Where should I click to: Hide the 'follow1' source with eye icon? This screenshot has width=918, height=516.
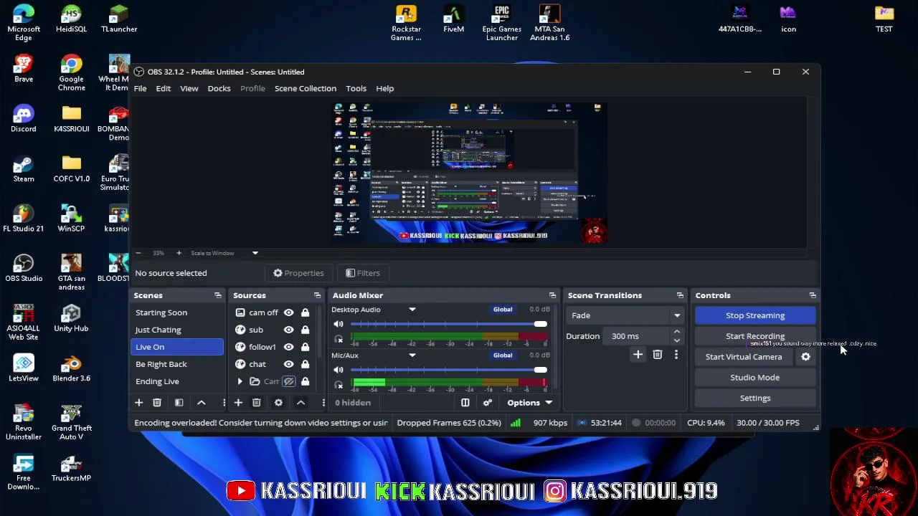click(288, 347)
